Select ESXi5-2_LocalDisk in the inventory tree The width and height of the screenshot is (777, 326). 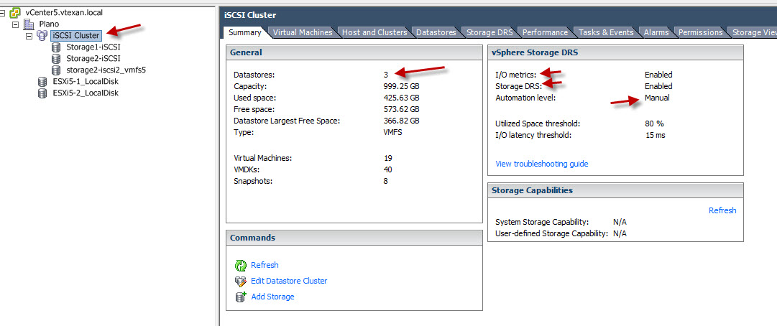coord(85,93)
